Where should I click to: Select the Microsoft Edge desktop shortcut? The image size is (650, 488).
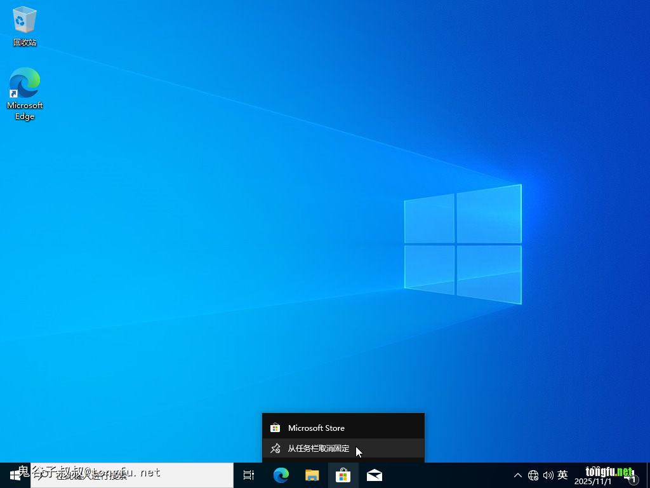click(x=25, y=86)
